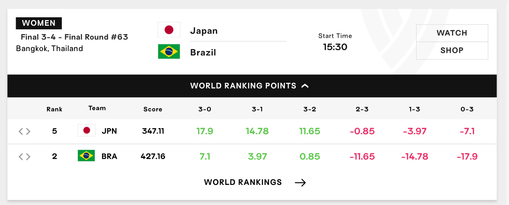The image size is (509, 205).
Task: Click Japan's 17.9 points value for 3-0
Action: [x=205, y=131]
